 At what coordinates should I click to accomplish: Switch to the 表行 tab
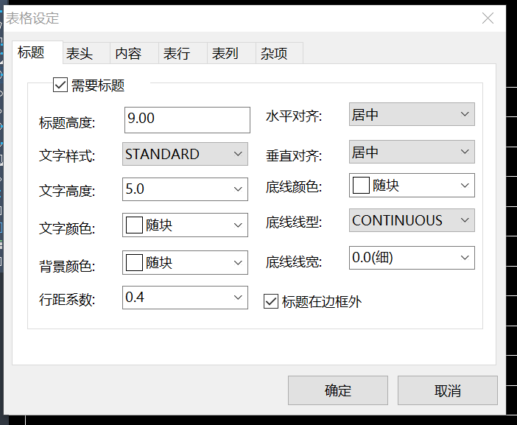pos(183,53)
